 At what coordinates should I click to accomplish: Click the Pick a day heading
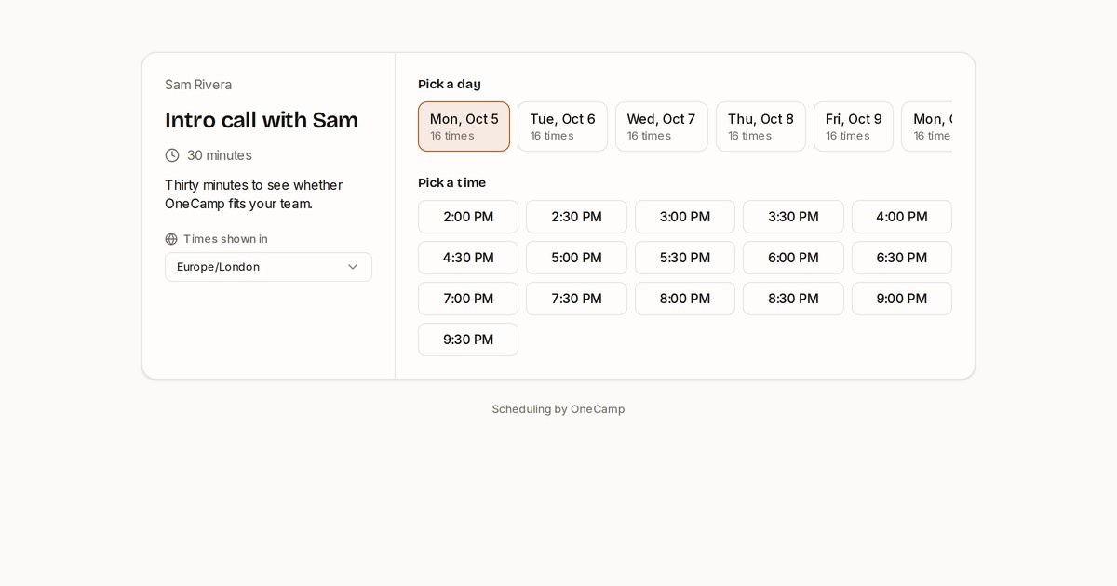(450, 84)
